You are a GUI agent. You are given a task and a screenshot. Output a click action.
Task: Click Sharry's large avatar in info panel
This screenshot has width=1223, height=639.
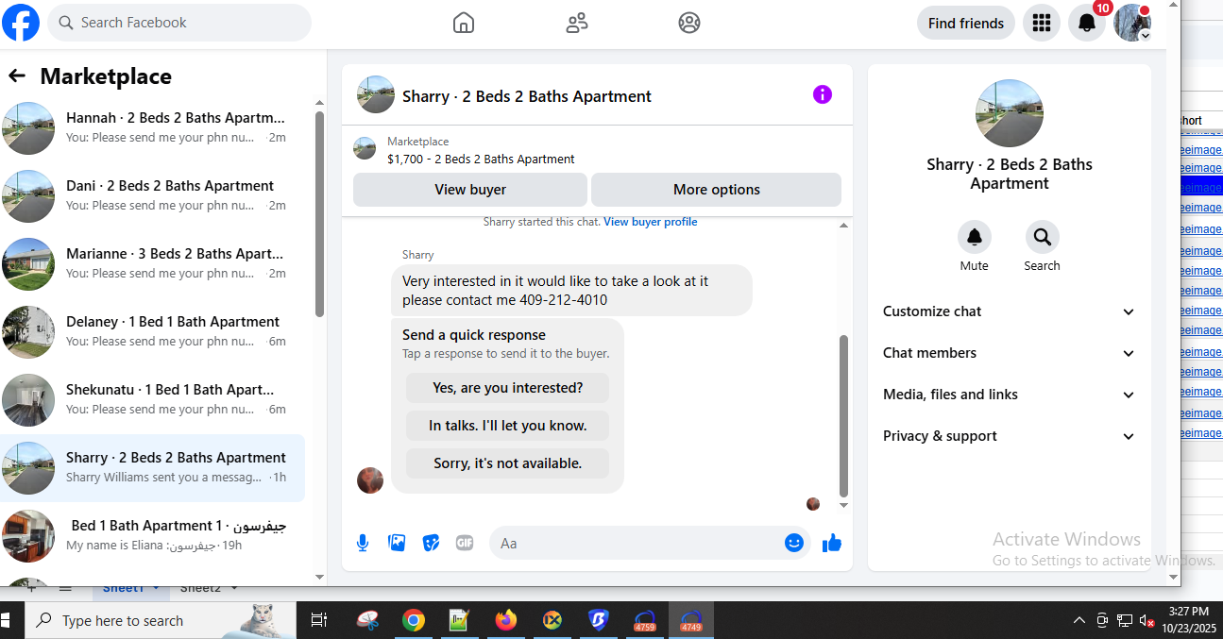point(1009,113)
